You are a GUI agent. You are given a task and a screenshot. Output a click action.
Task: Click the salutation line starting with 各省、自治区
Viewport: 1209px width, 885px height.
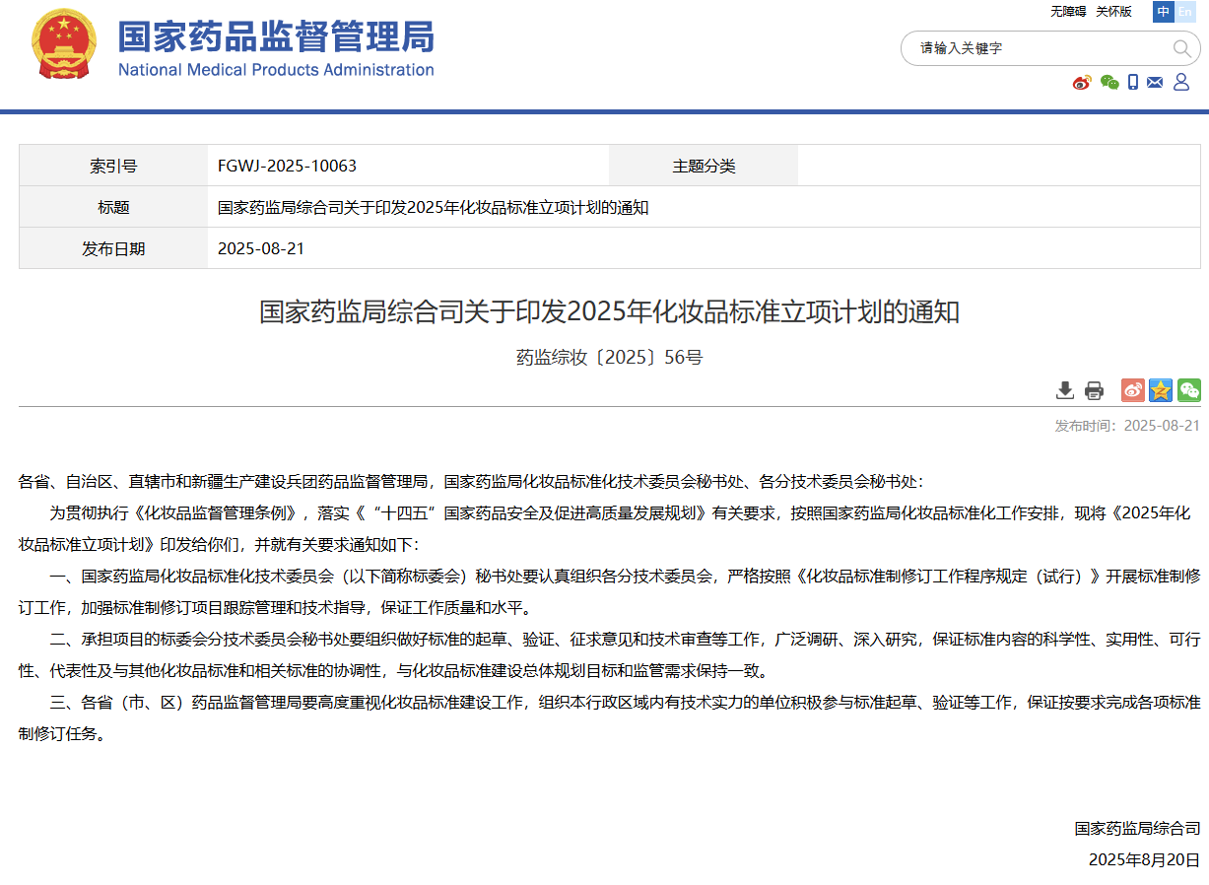point(471,482)
